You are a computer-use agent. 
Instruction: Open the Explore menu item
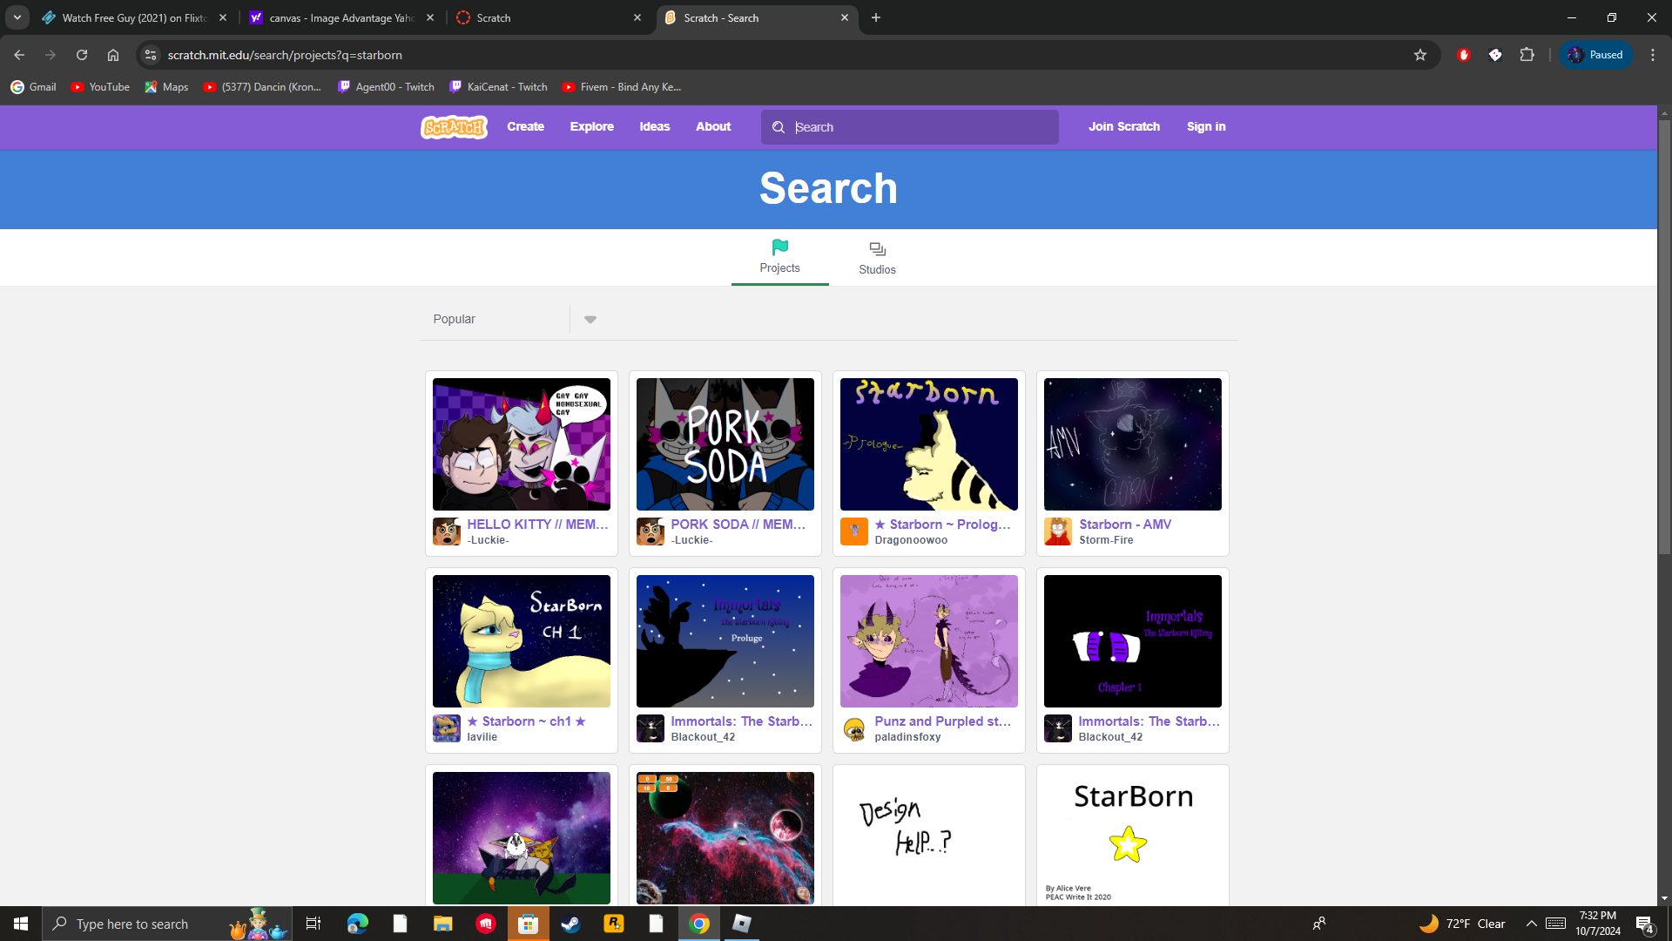click(x=591, y=126)
